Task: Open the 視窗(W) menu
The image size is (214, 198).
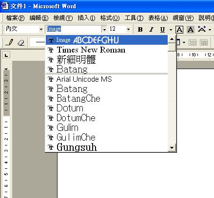Action: coord(183,18)
